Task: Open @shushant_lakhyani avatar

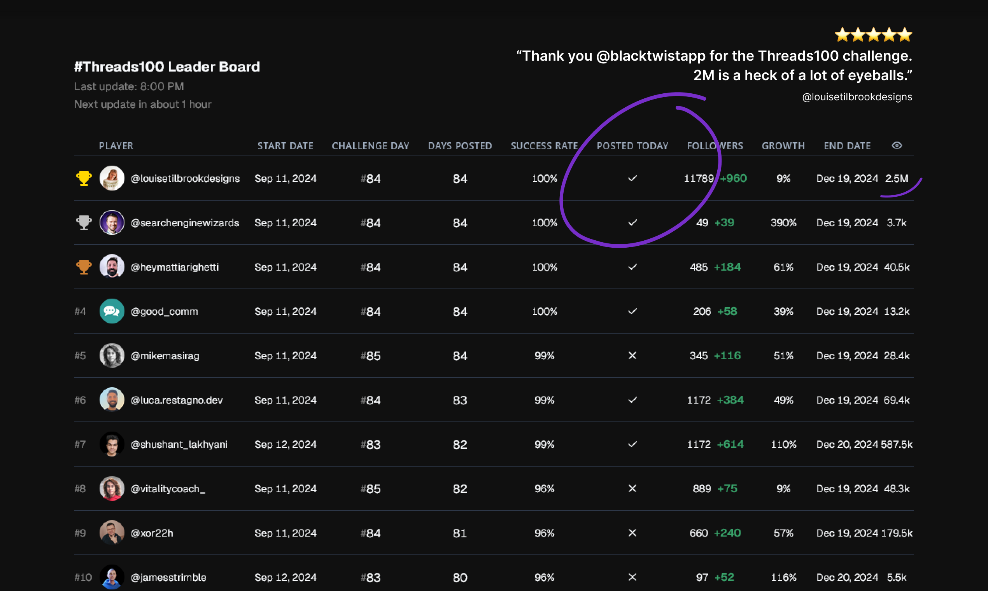Action: click(112, 444)
